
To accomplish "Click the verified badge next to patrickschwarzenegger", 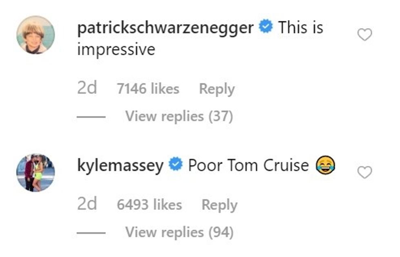I will click(x=266, y=28).
